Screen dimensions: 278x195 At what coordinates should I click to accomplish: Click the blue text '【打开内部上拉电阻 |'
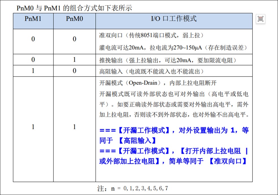click(x=214, y=151)
